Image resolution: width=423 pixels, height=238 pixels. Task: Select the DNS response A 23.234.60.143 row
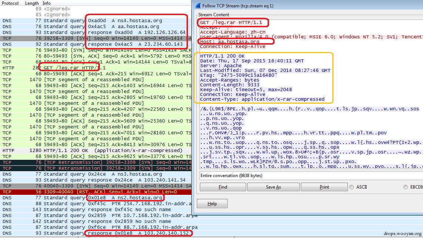(96, 44)
